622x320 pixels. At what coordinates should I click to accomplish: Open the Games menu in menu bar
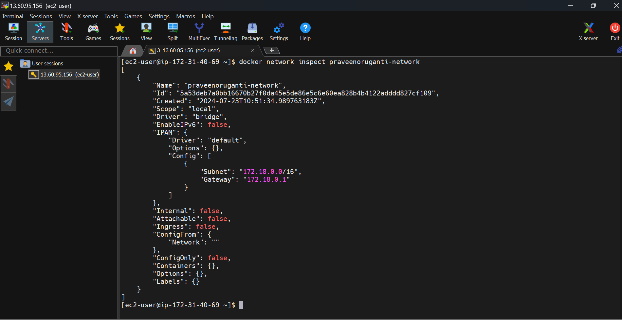tap(133, 16)
